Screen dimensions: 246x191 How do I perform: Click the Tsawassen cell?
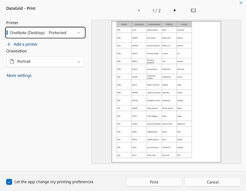169,100
